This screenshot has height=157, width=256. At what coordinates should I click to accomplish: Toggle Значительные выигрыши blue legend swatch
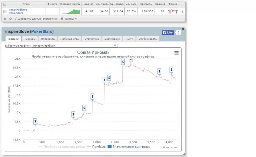tap(110, 146)
